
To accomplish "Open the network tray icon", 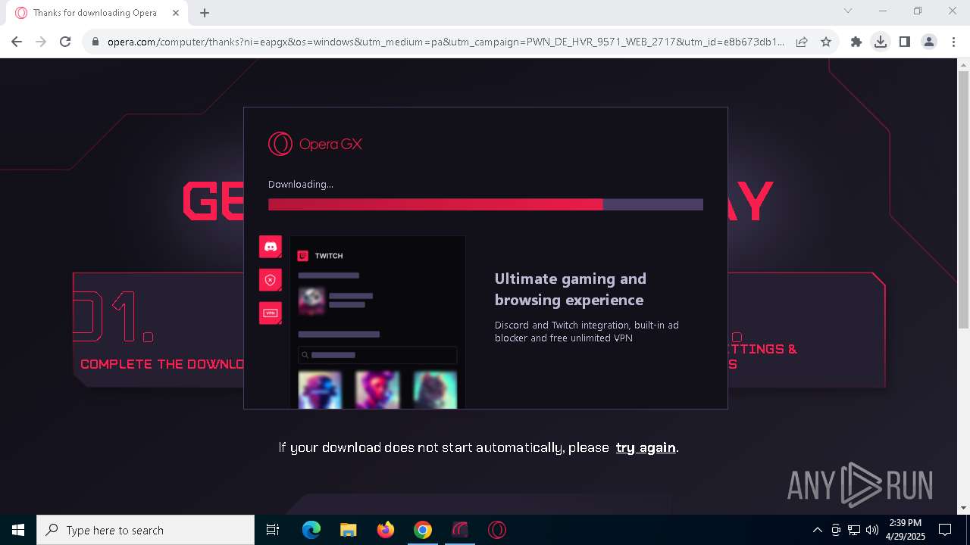I will [x=854, y=530].
